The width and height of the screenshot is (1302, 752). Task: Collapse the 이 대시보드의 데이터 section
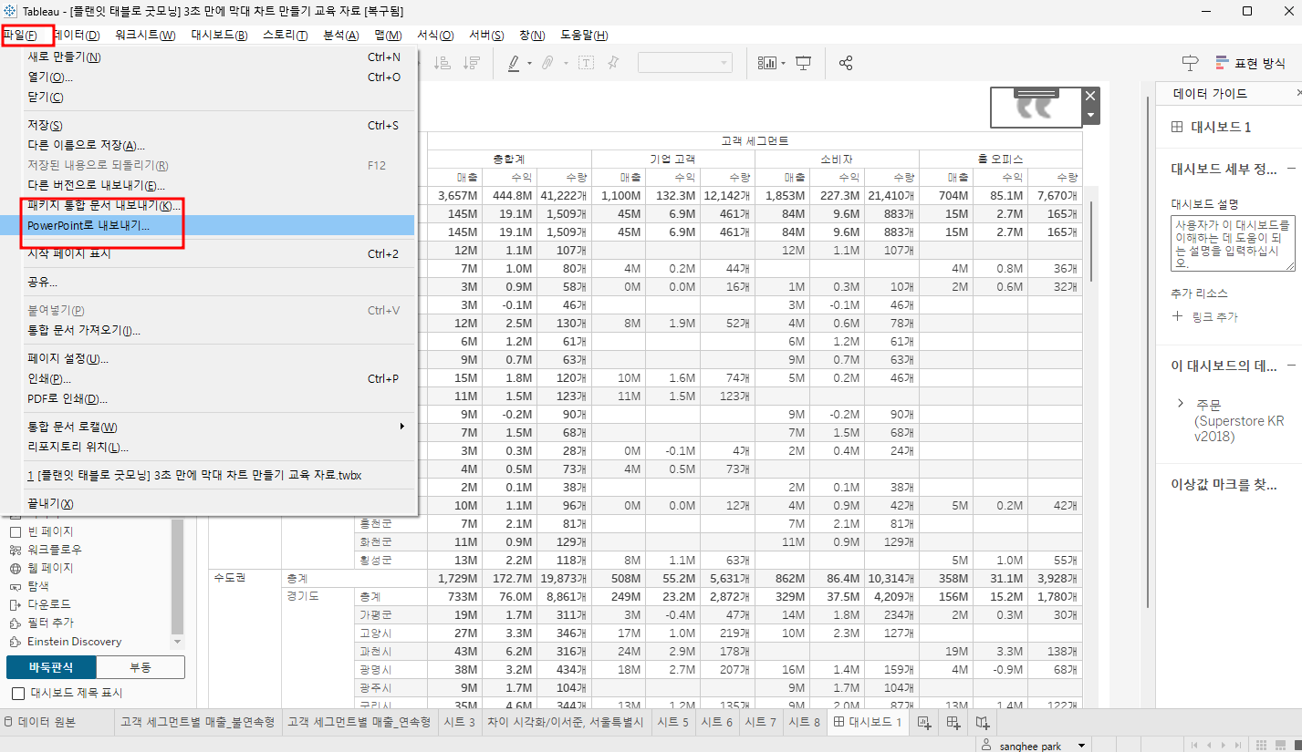(1291, 366)
